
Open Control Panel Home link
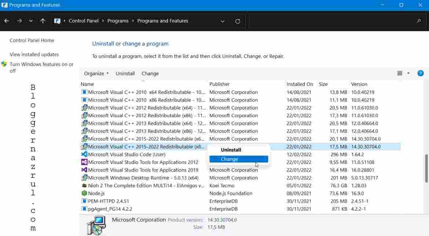(x=32, y=40)
